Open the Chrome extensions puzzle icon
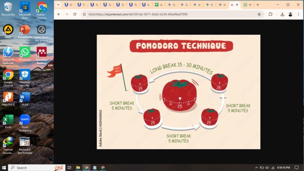Screen dimensions: 304x171 (x=271, y=14)
